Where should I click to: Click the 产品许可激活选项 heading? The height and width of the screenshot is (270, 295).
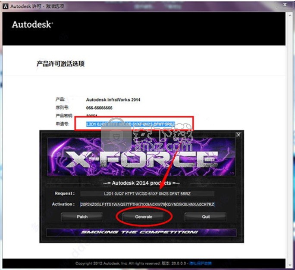[60, 64]
